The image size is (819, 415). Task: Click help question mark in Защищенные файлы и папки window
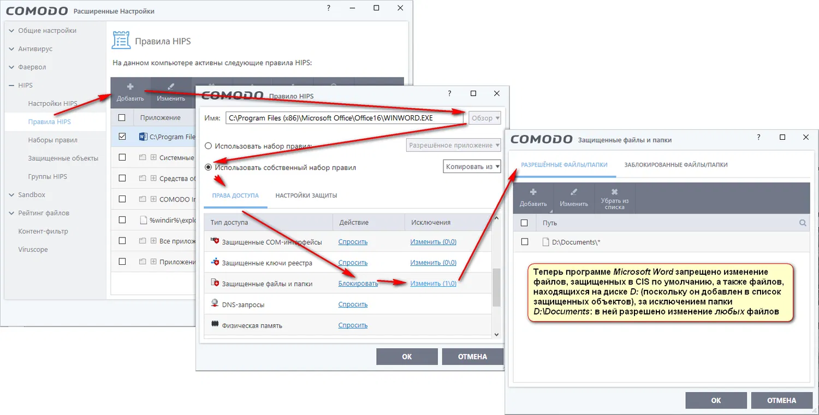[x=758, y=138]
